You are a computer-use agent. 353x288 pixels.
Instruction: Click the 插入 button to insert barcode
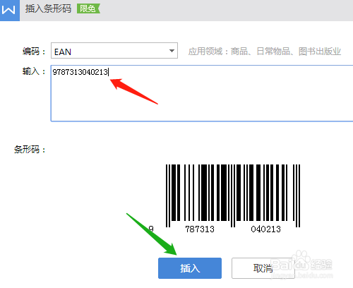[190, 268]
